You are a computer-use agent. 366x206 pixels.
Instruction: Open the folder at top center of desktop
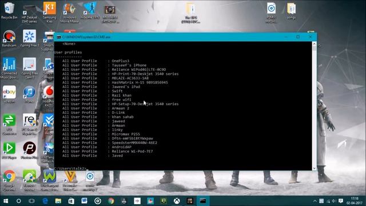coord(190,13)
